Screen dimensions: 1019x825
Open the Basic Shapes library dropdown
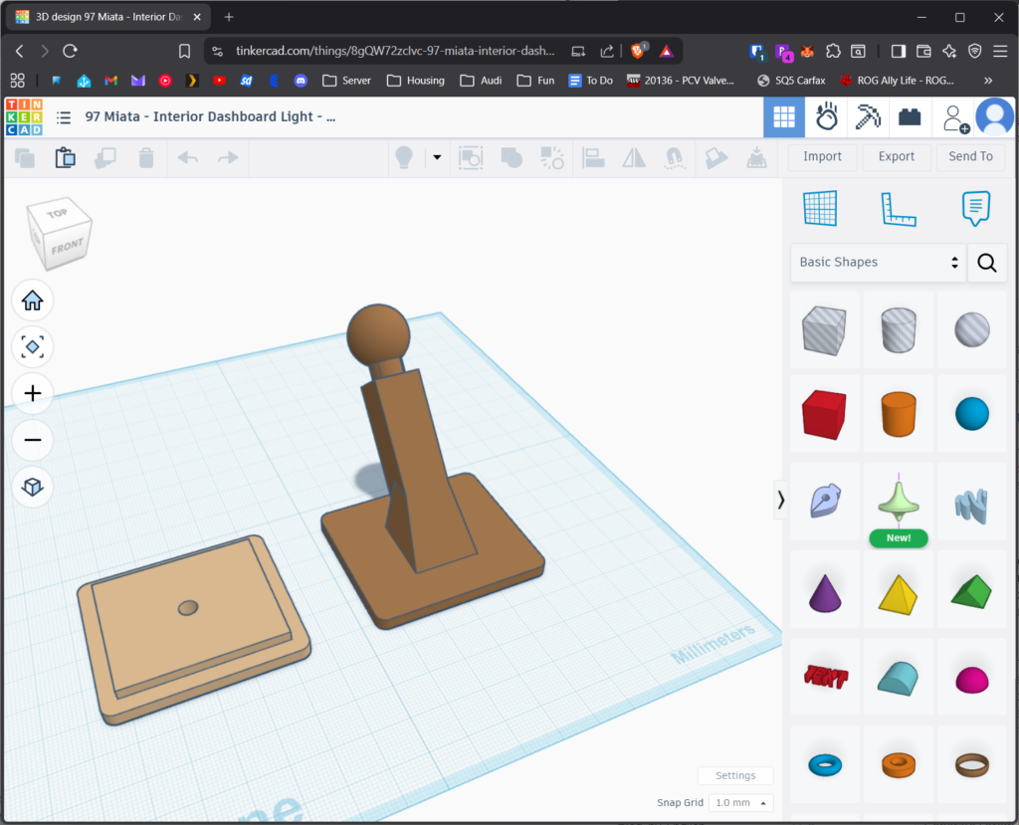(x=879, y=263)
